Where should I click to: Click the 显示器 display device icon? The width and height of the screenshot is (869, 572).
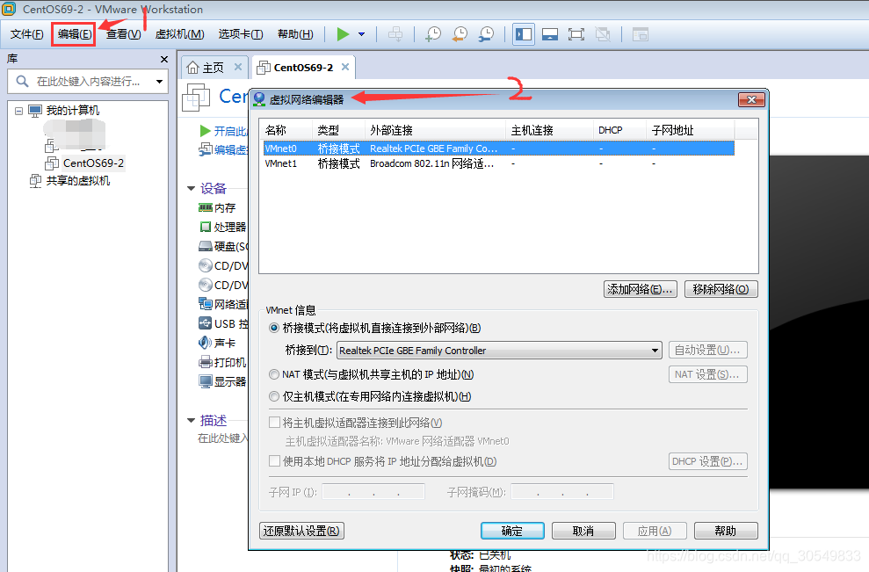pyautogui.click(x=205, y=381)
